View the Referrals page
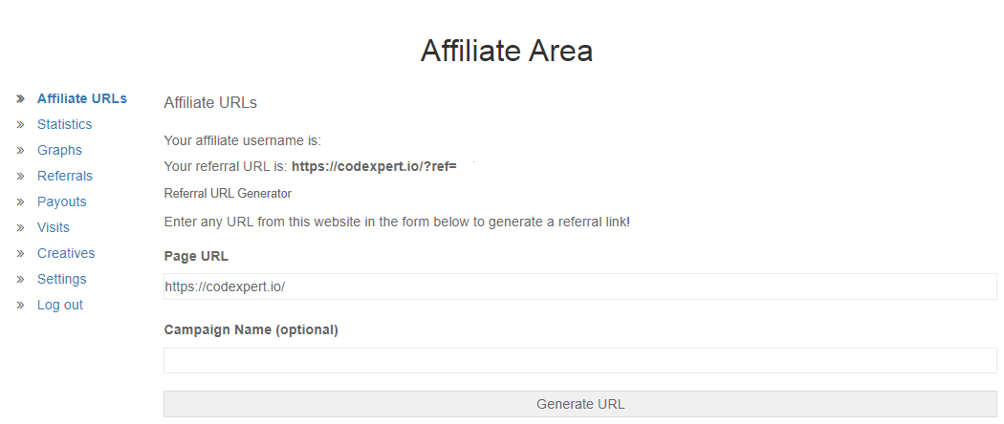Viewport: 1004px width, 424px height. (x=65, y=176)
